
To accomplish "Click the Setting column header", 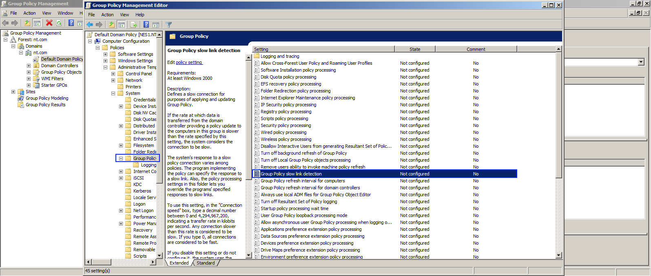I will tap(323, 49).
